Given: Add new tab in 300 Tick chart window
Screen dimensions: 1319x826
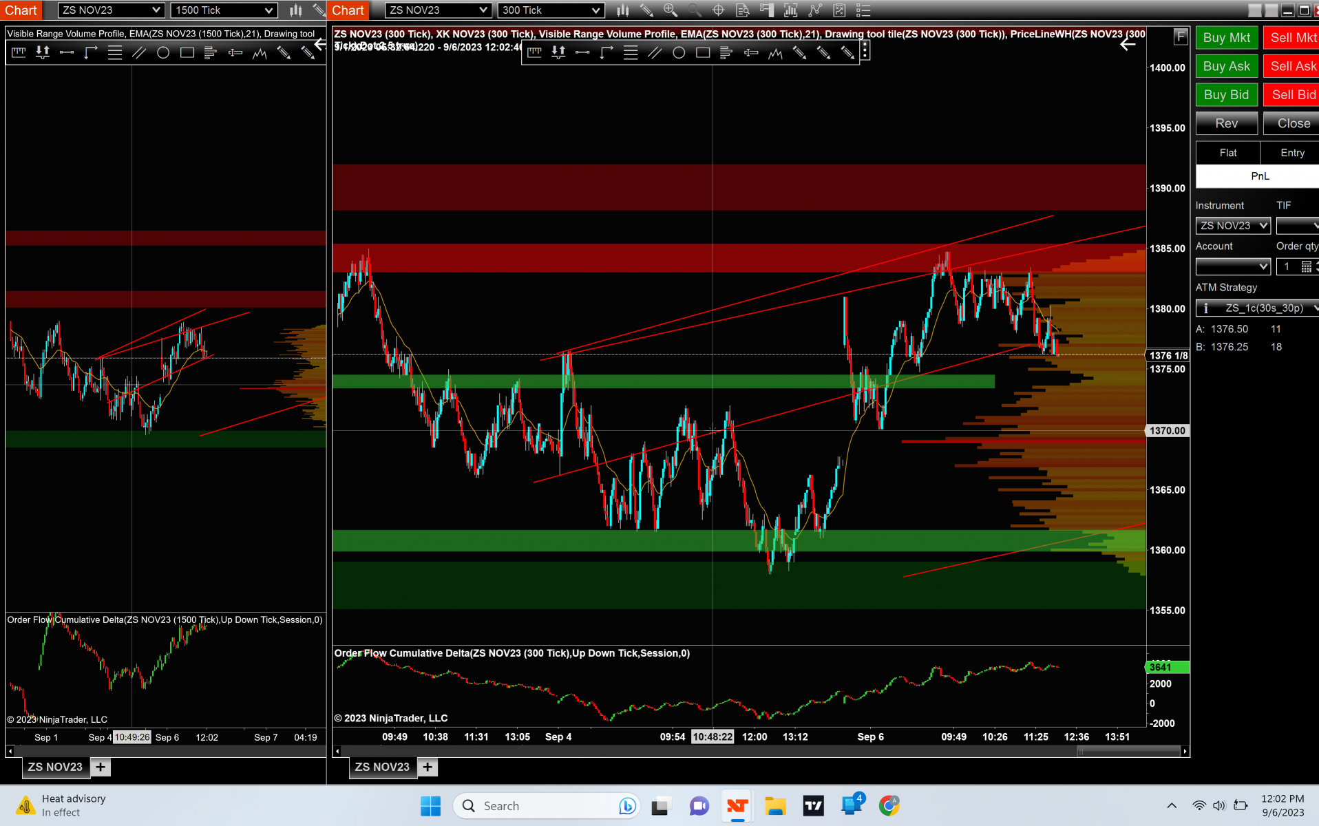Looking at the screenshot, I should (428, 767).
